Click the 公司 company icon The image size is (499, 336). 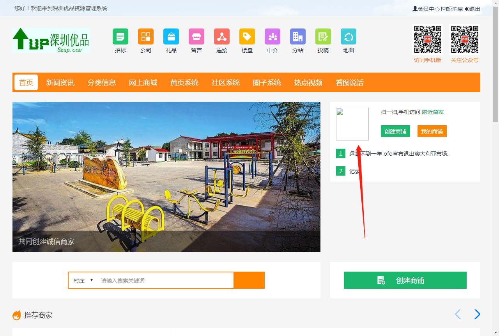click(x=145, y=37)
